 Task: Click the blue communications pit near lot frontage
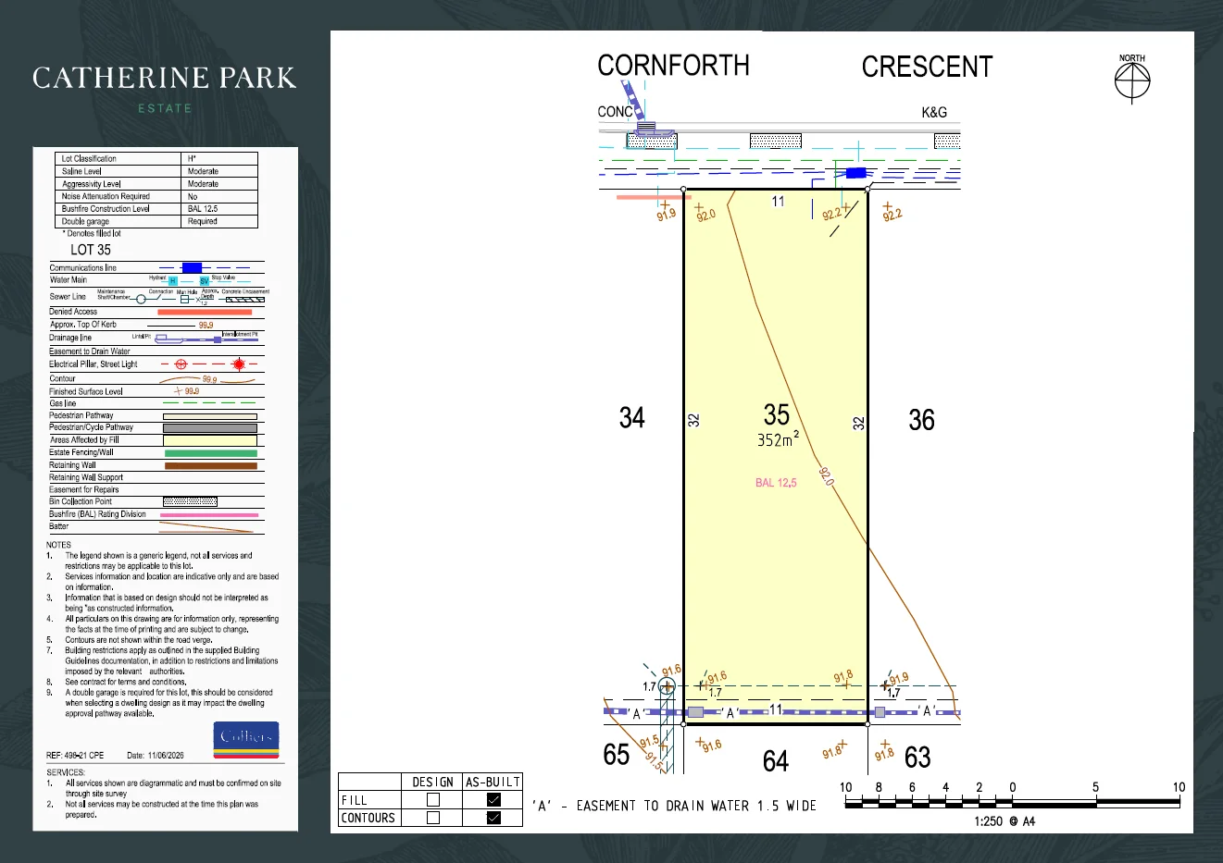(856, 173)
